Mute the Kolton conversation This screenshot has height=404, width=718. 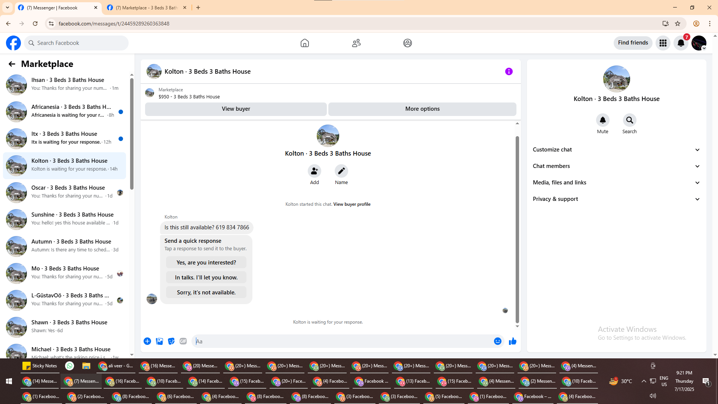pyautogui.click(x=603, y=120)
